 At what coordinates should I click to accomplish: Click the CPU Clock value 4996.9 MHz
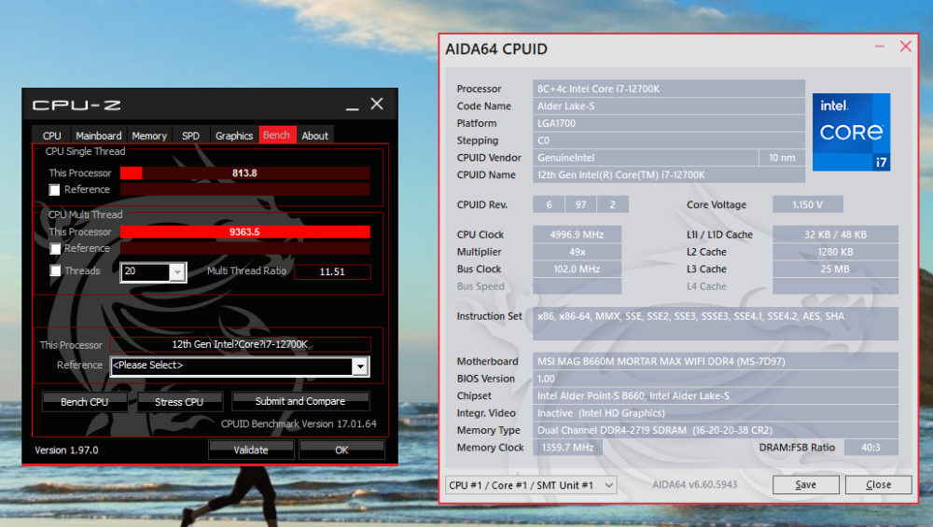tap(578, 234)
